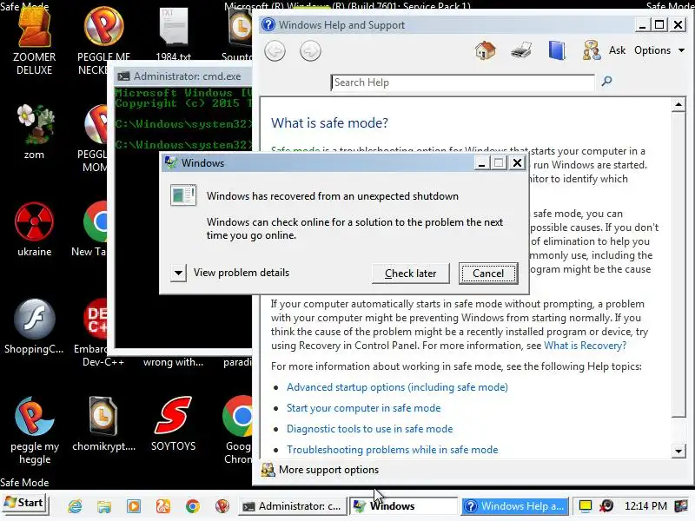Open Troubleshooting problems while in safe mode
Screen dimensions: 695x521
coord(393,450)
